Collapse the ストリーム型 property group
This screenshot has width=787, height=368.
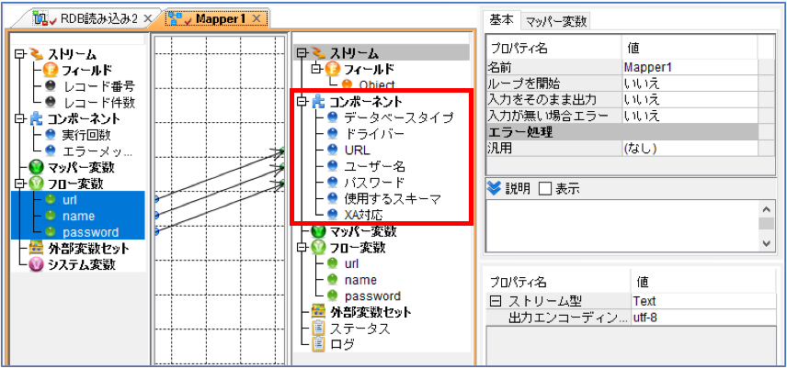pyautogui.click(x=494, y=301)
